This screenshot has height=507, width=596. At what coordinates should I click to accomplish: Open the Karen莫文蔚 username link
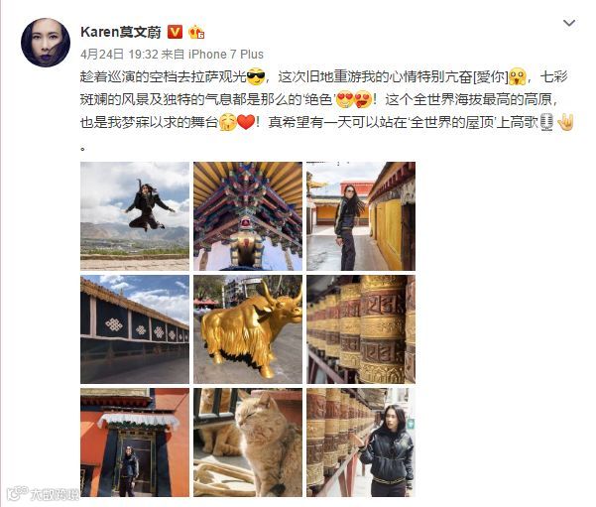click(x=121, y=32)
